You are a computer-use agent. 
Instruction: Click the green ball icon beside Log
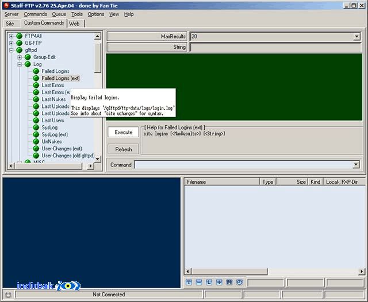coord(28,64)
